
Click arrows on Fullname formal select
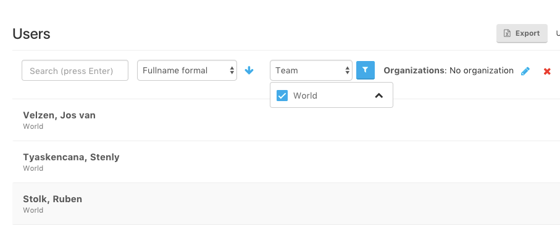(x=232, y=70)
